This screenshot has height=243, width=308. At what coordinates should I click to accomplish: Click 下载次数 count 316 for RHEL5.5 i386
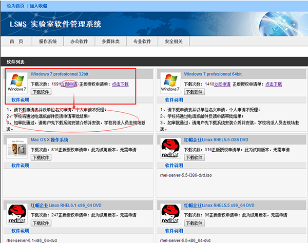tap(208, 150)
